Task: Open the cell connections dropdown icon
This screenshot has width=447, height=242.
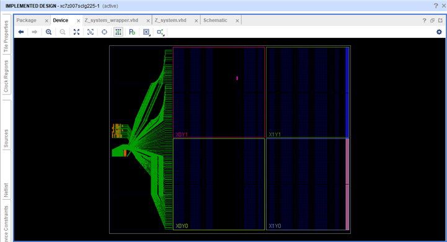Action: pyautogui.click(x=146, y=32)
